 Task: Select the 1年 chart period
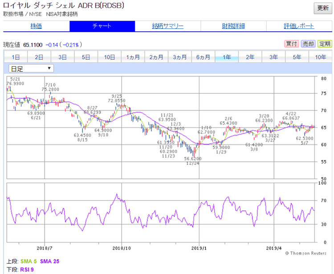click(227, 57)
